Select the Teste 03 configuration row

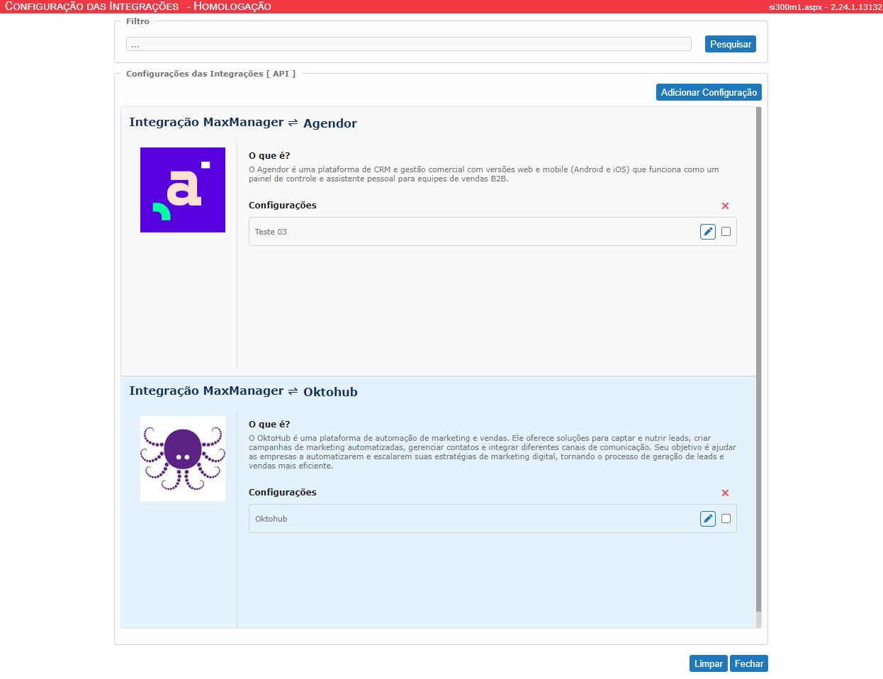tap(493, 232)
